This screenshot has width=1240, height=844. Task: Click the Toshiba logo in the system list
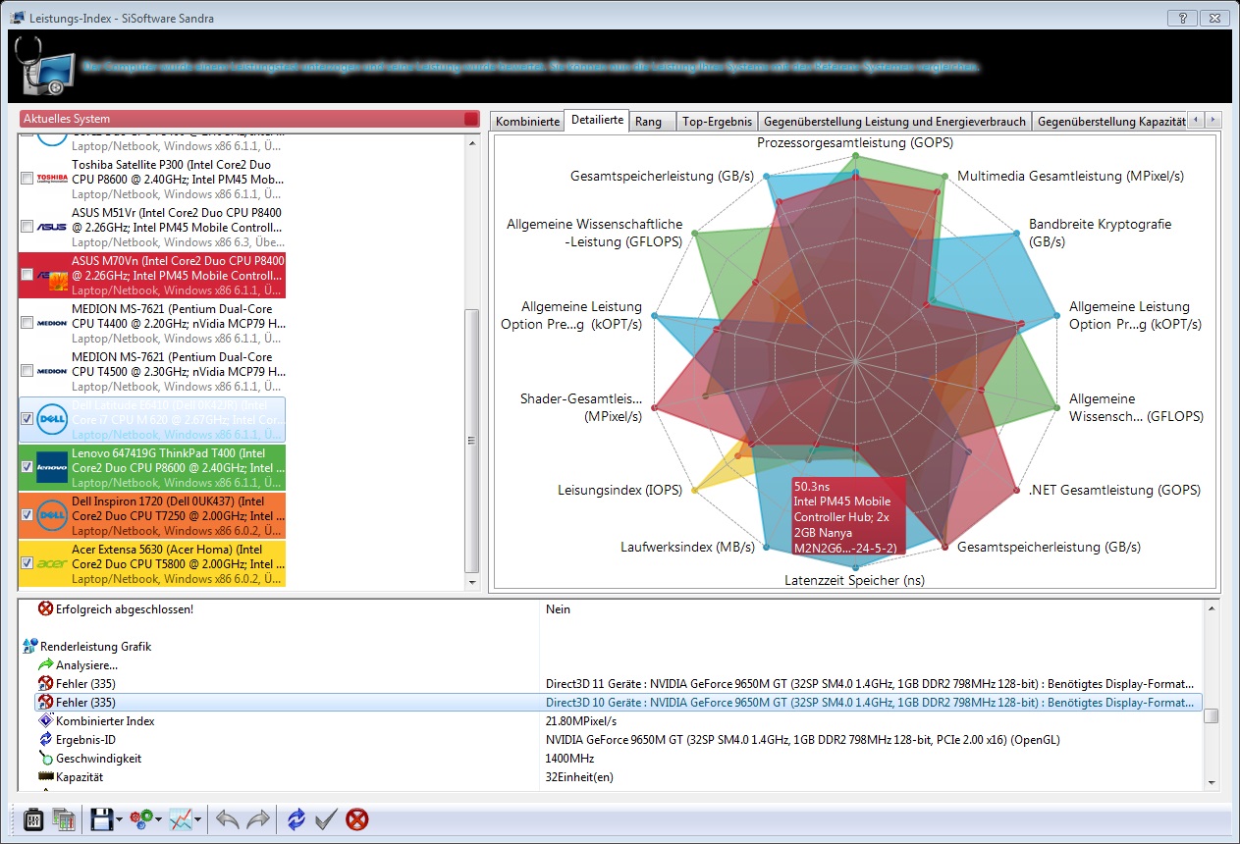(x=51, y=179)
